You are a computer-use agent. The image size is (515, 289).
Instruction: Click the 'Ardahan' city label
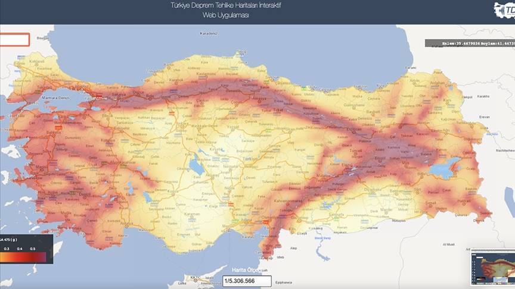pos(437,83)
